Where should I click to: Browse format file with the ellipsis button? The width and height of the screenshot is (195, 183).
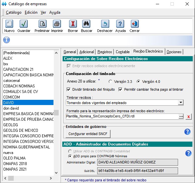pyautogui.click(x=181, y=116)
